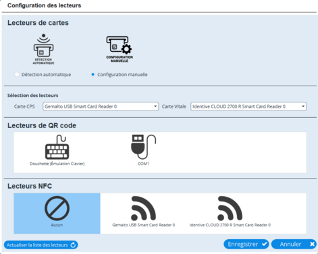Click the Carte CPS label

pos(24,106)
